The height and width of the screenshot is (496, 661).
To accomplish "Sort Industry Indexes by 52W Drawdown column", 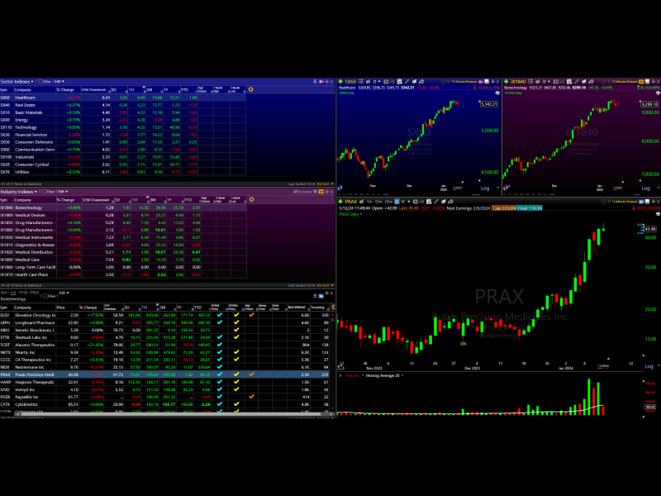I will (96, 200).
